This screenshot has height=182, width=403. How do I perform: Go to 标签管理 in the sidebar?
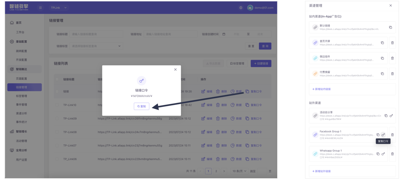(21, 96)
